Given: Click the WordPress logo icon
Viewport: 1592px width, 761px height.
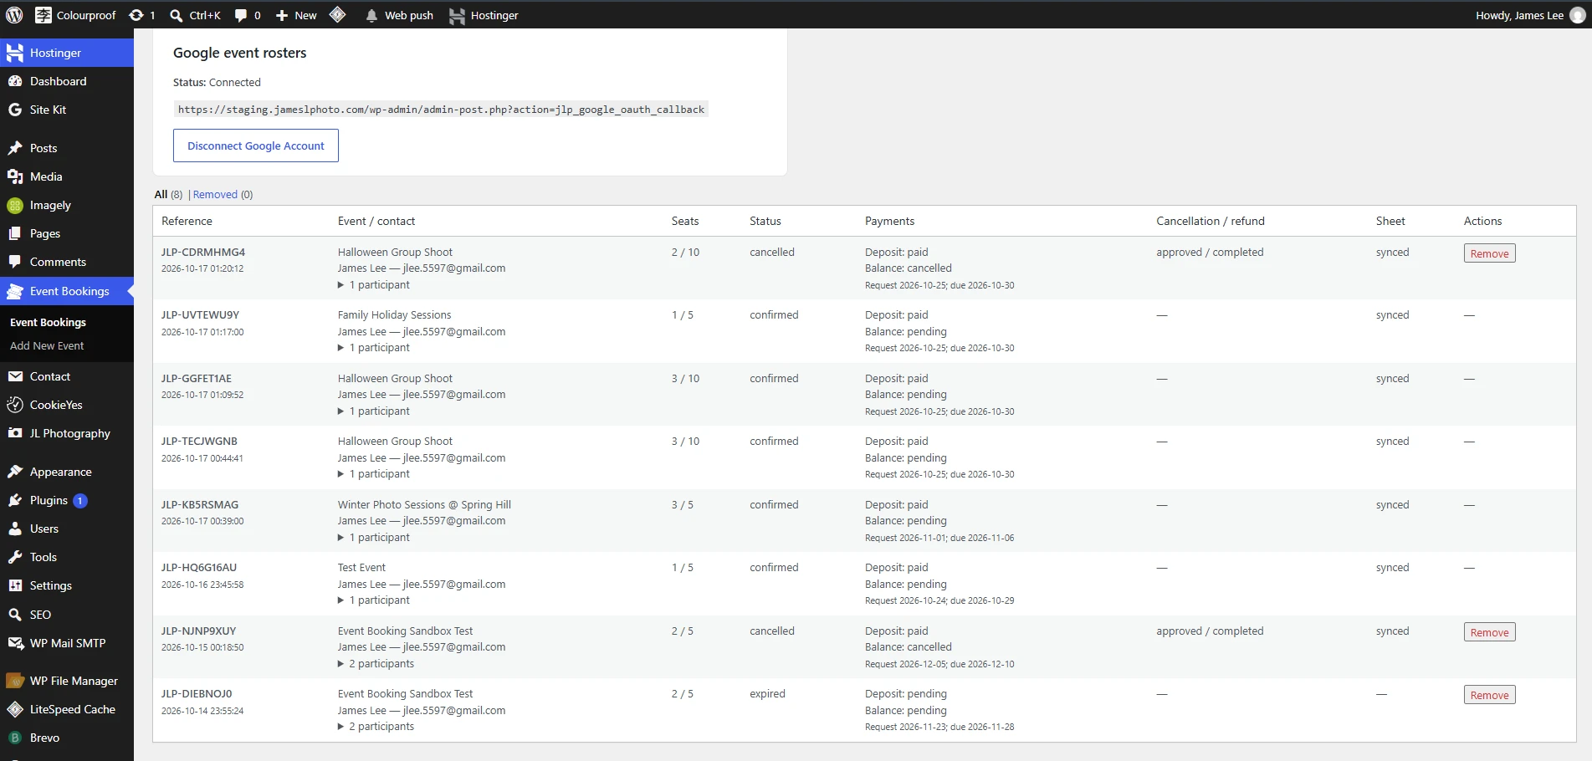Looking at the screenshot, I should click(14, 15).
